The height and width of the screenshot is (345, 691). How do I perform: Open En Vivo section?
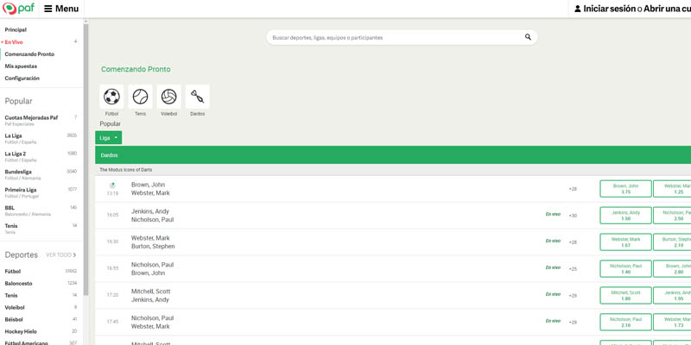(14, 42)
